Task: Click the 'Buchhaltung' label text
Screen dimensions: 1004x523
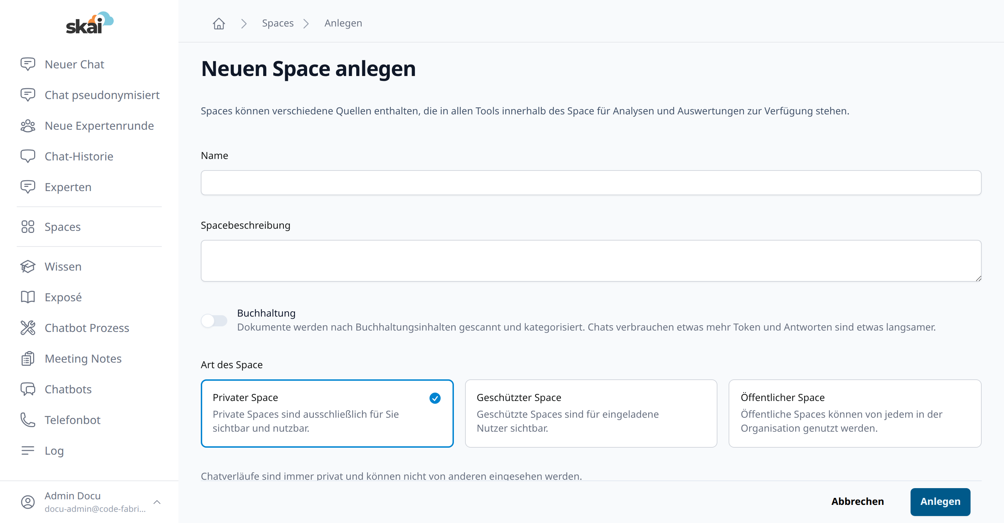Action: pos(266,313)
